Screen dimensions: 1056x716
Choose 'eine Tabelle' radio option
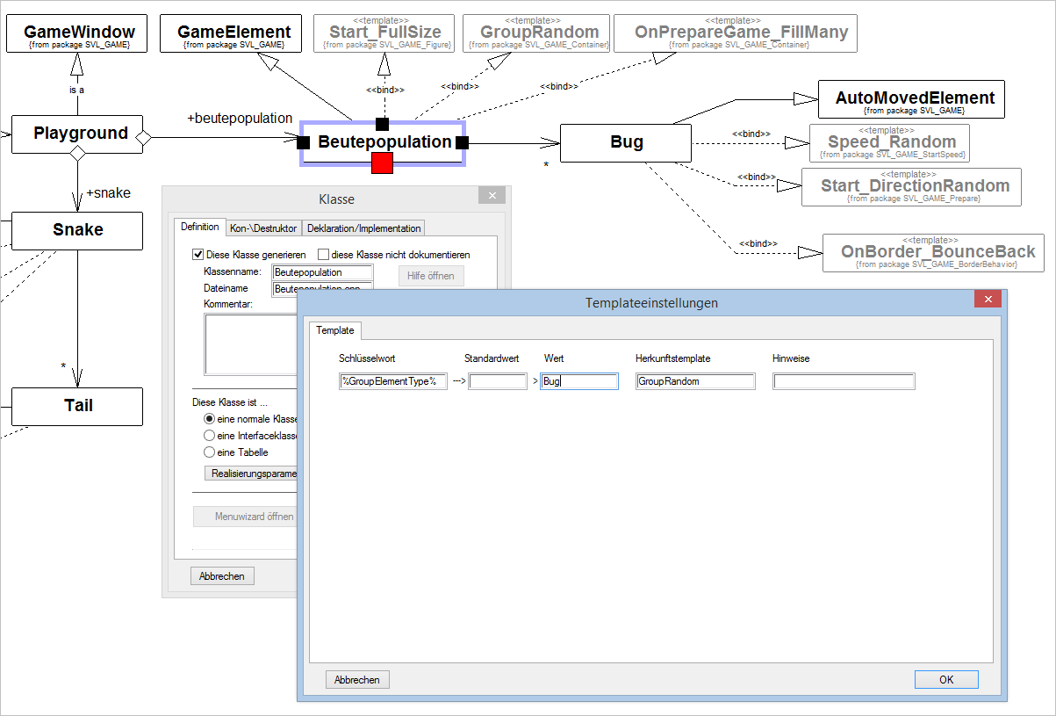tap(209, 452)
